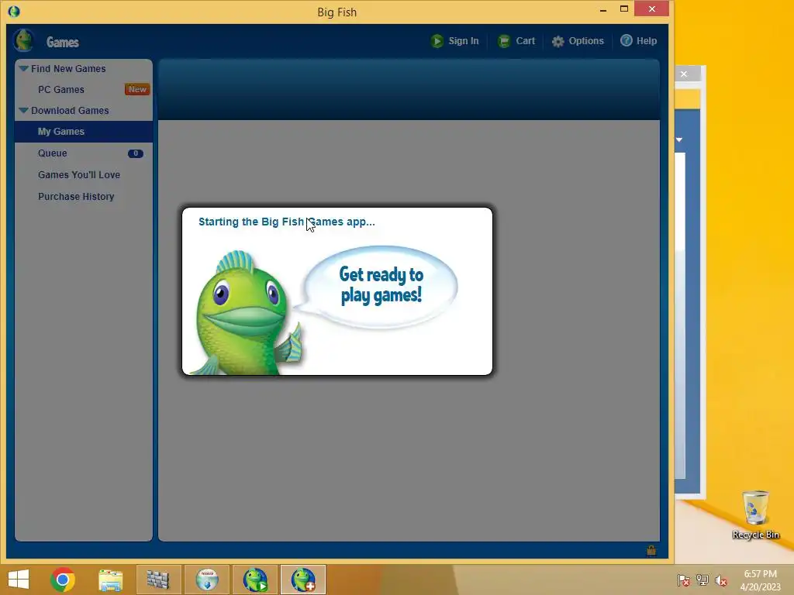Click the "Starting the Big Fish Games app..." text
This screenshot has height=595, width=794.
point(287,222)
